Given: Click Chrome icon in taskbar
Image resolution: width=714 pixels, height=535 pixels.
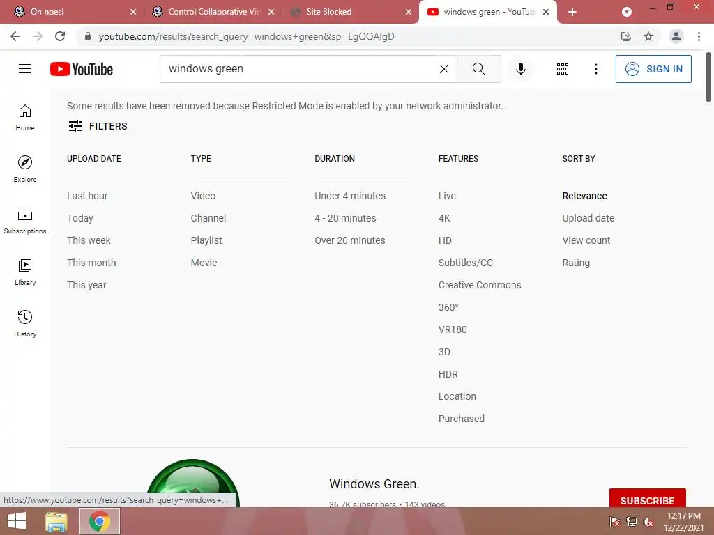Looking at the screenshot, I should point(100,521).
